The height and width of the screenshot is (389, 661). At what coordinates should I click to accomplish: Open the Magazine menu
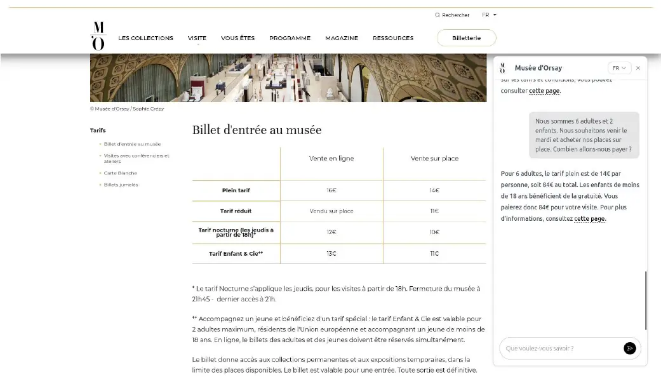pos(342,38)
